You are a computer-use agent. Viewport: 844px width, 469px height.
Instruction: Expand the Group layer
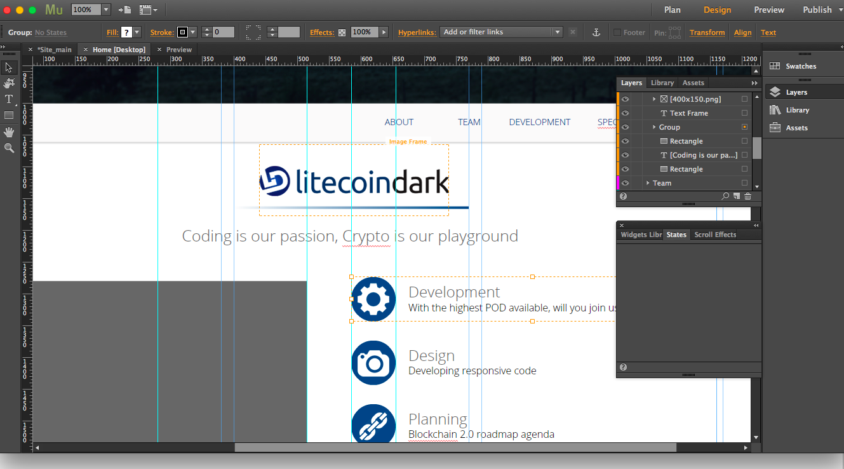click(x=654, y=127)
